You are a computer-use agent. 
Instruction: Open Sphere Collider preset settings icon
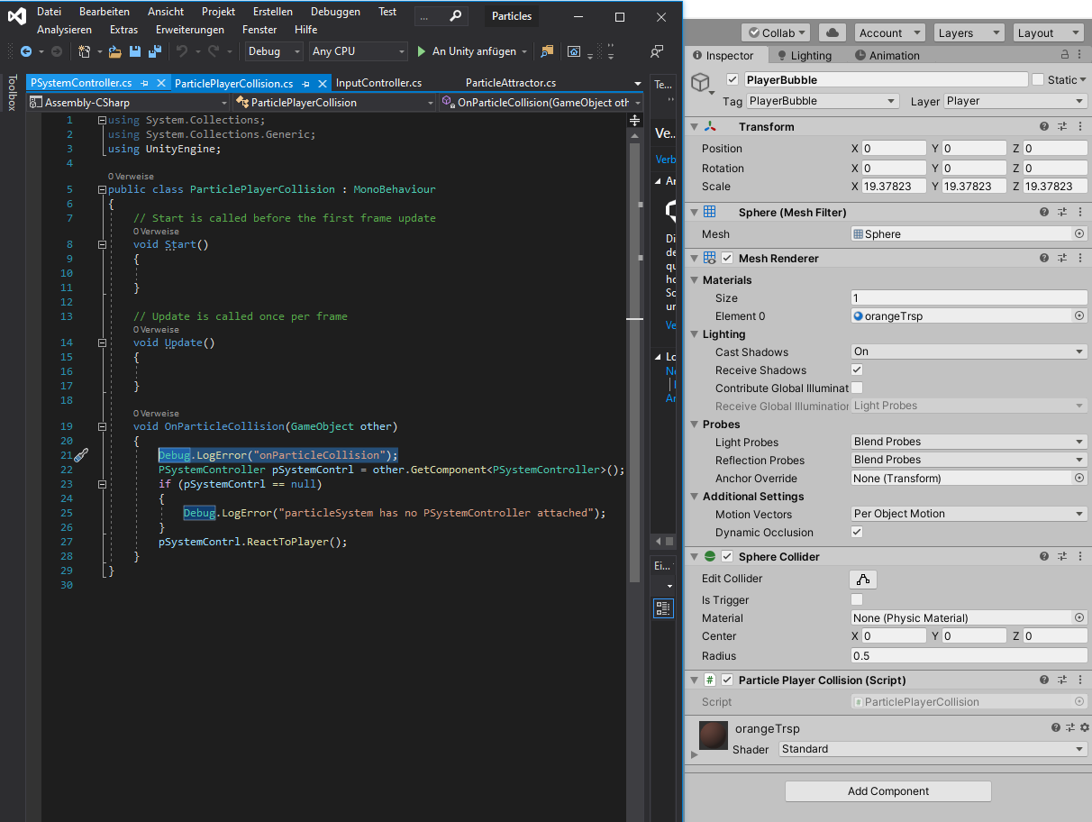1062,556
